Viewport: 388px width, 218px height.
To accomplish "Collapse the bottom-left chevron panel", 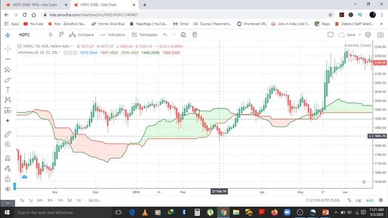I will 8,203.
